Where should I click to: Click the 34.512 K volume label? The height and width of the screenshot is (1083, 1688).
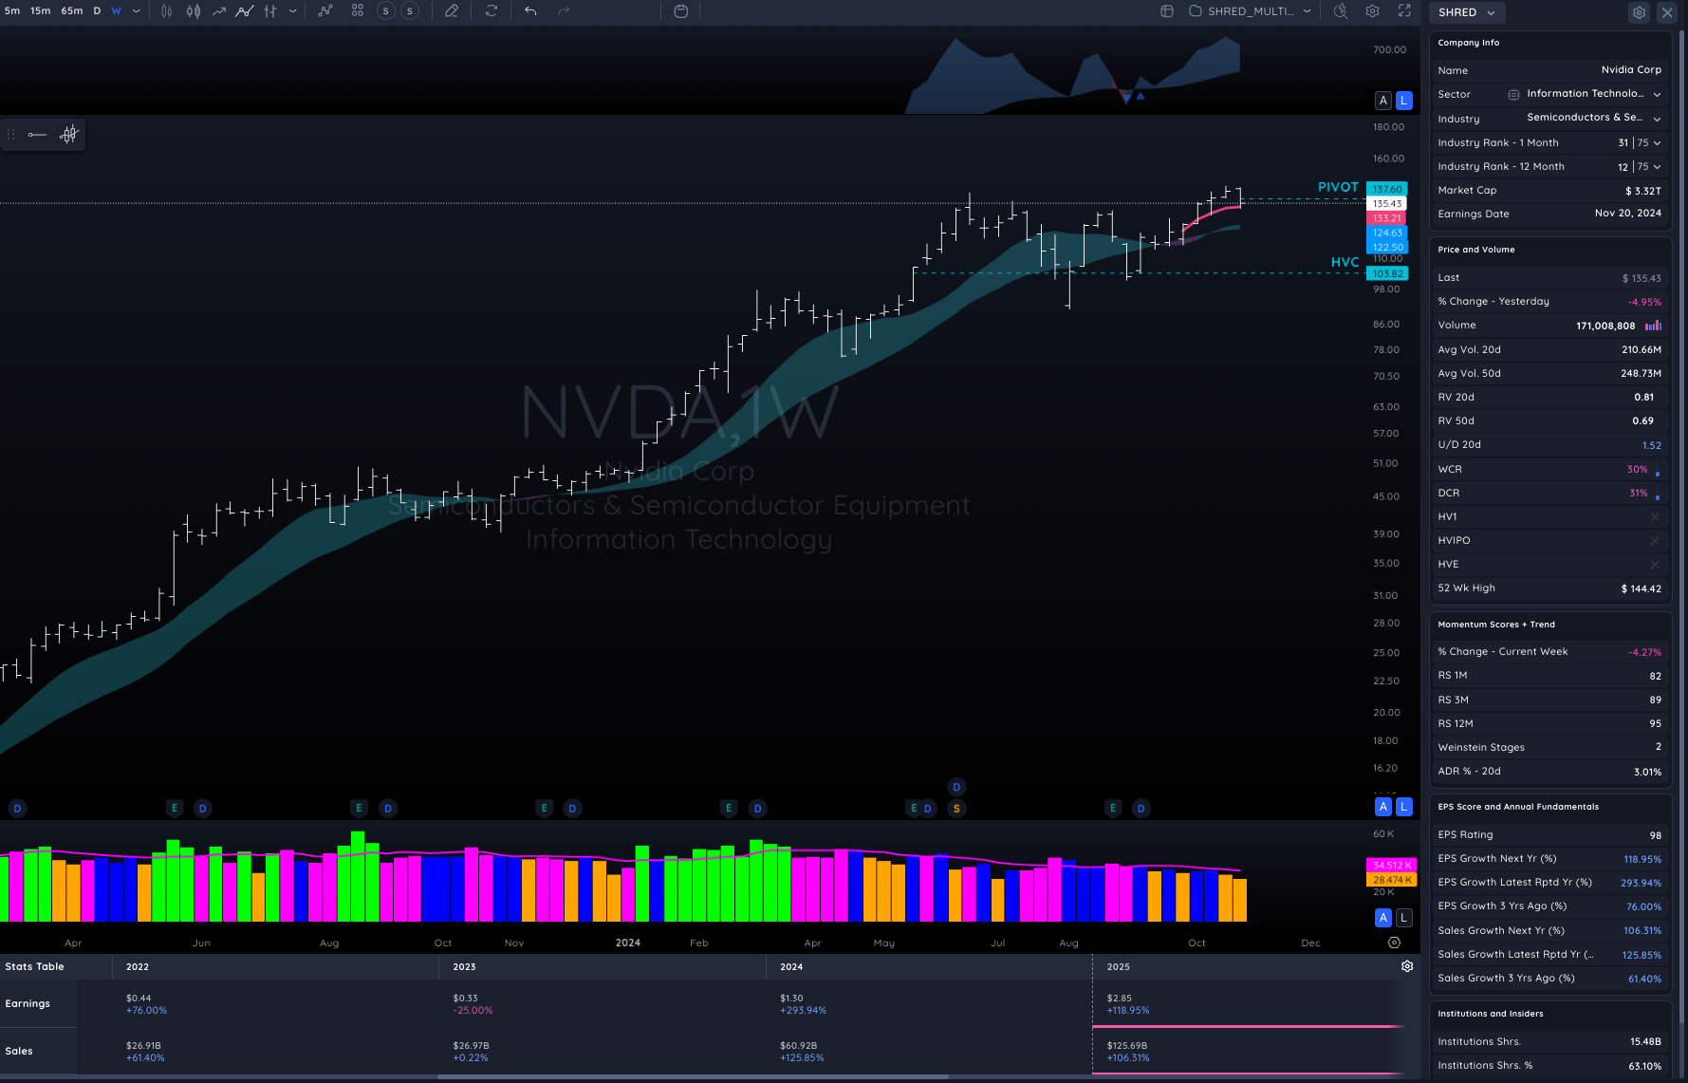[1391, 866]
